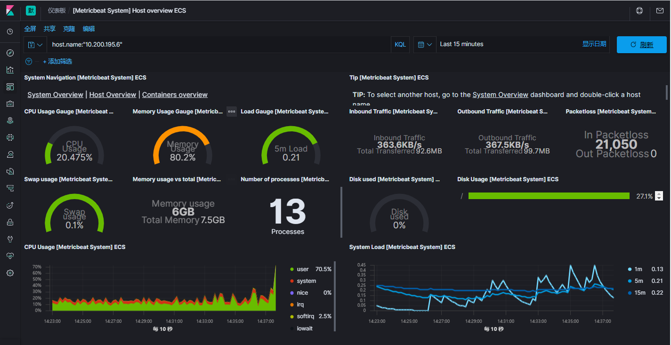Open the mail newsfeed icon

pos(660,10)
